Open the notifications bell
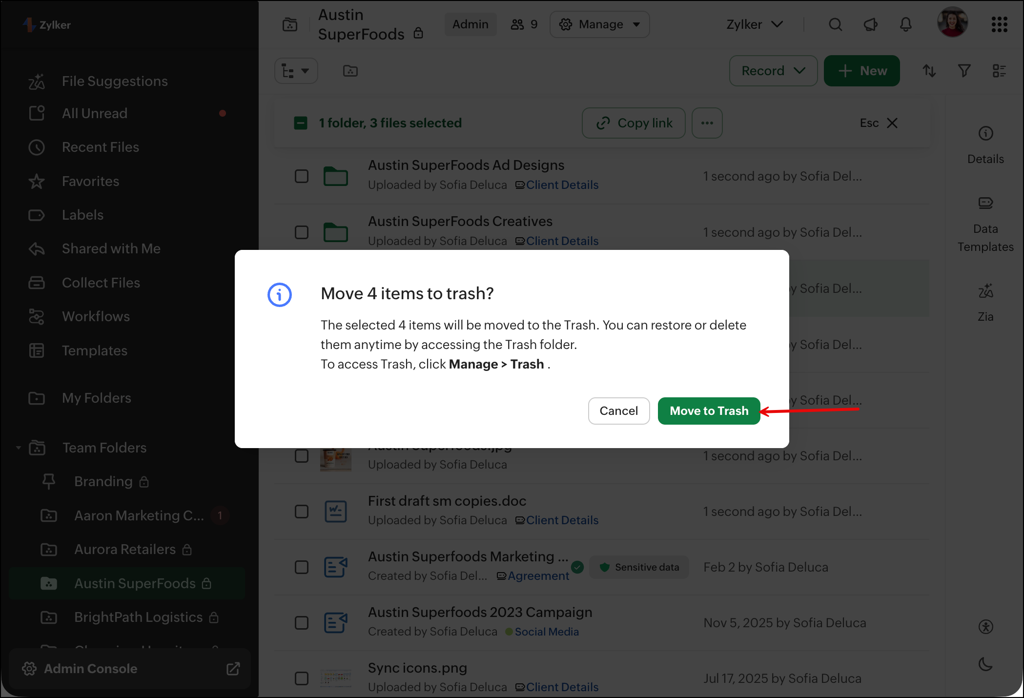The image size is (1024, 698). click(906, 24)
